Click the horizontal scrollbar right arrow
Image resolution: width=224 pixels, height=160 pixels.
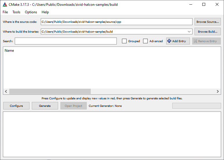(218, 91)
